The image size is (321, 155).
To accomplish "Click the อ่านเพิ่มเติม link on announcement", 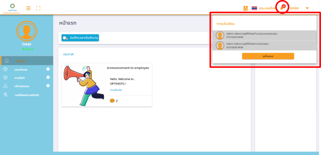I will [116, 90].
